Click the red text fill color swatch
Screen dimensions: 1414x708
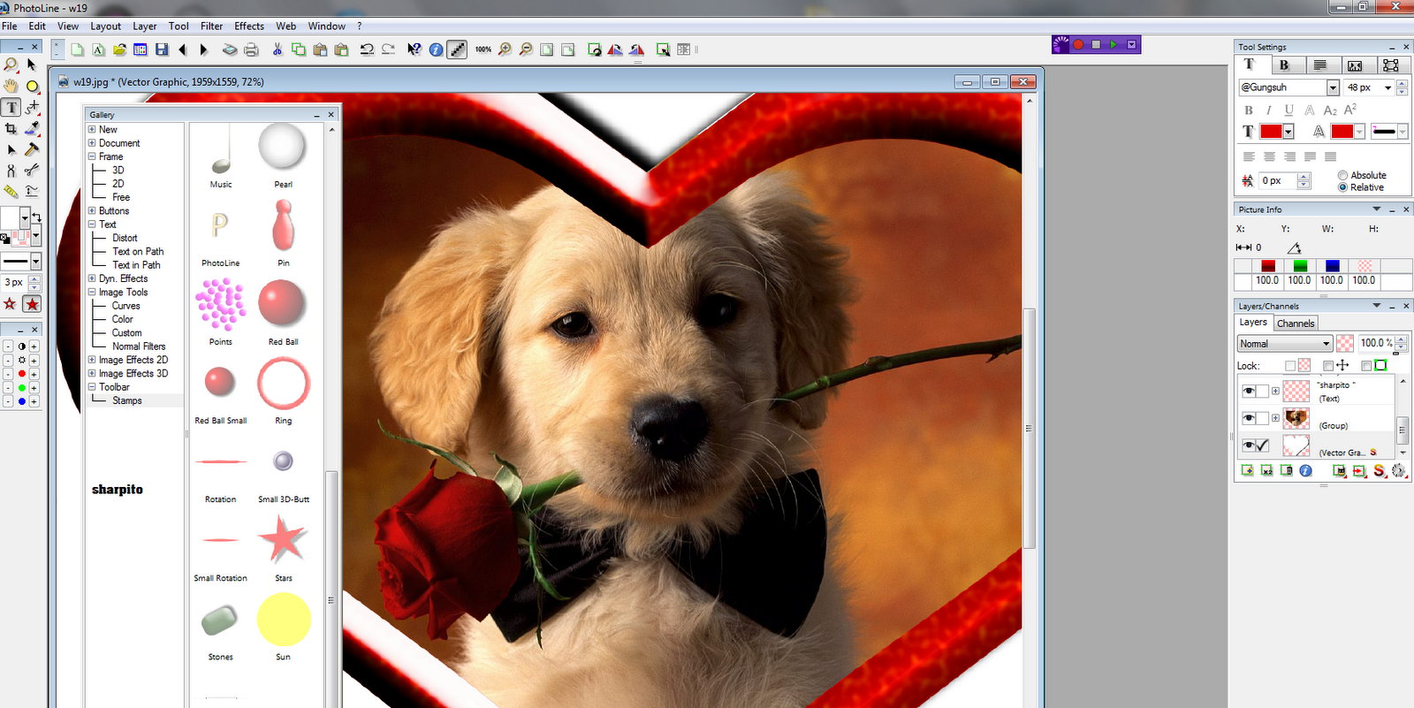coord(1270,132)
